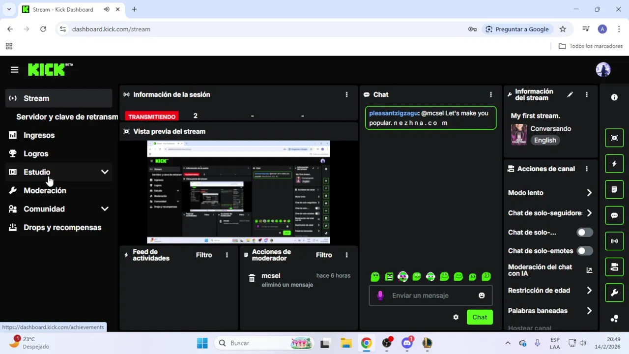Toggle channel actions widget in right rail
629x354 pixels.
[x=614, y=267]
